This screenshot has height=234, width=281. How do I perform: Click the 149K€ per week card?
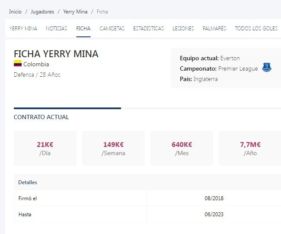[113, 148]
